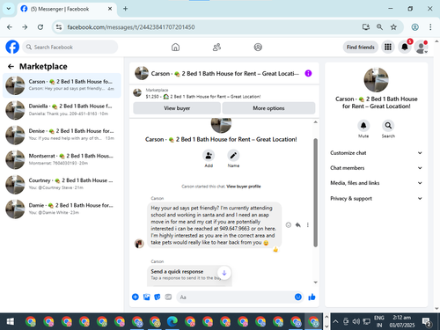The image size is (440, 330).
Task: Open the Facebook menu grid icon
Action: click(x=388, y=47)
